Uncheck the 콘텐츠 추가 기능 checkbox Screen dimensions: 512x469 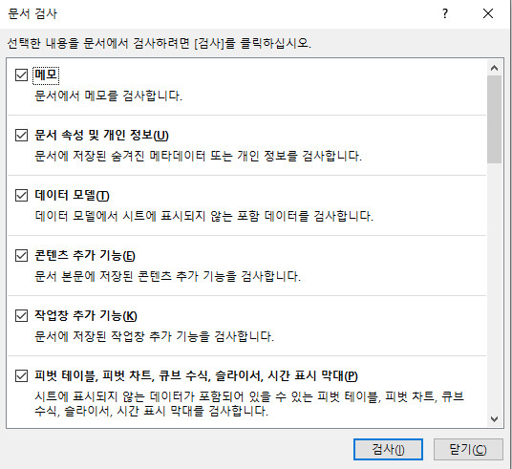tap(21, 255)
